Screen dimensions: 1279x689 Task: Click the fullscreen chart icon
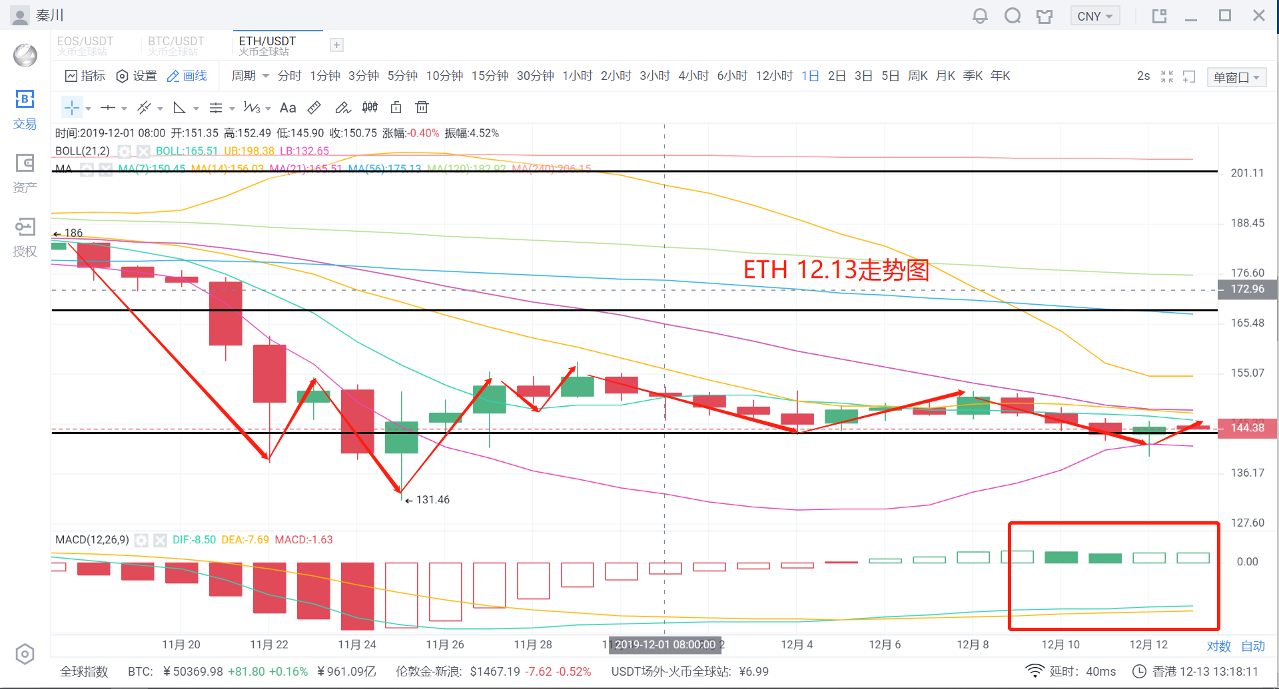tap(1189, 77)
